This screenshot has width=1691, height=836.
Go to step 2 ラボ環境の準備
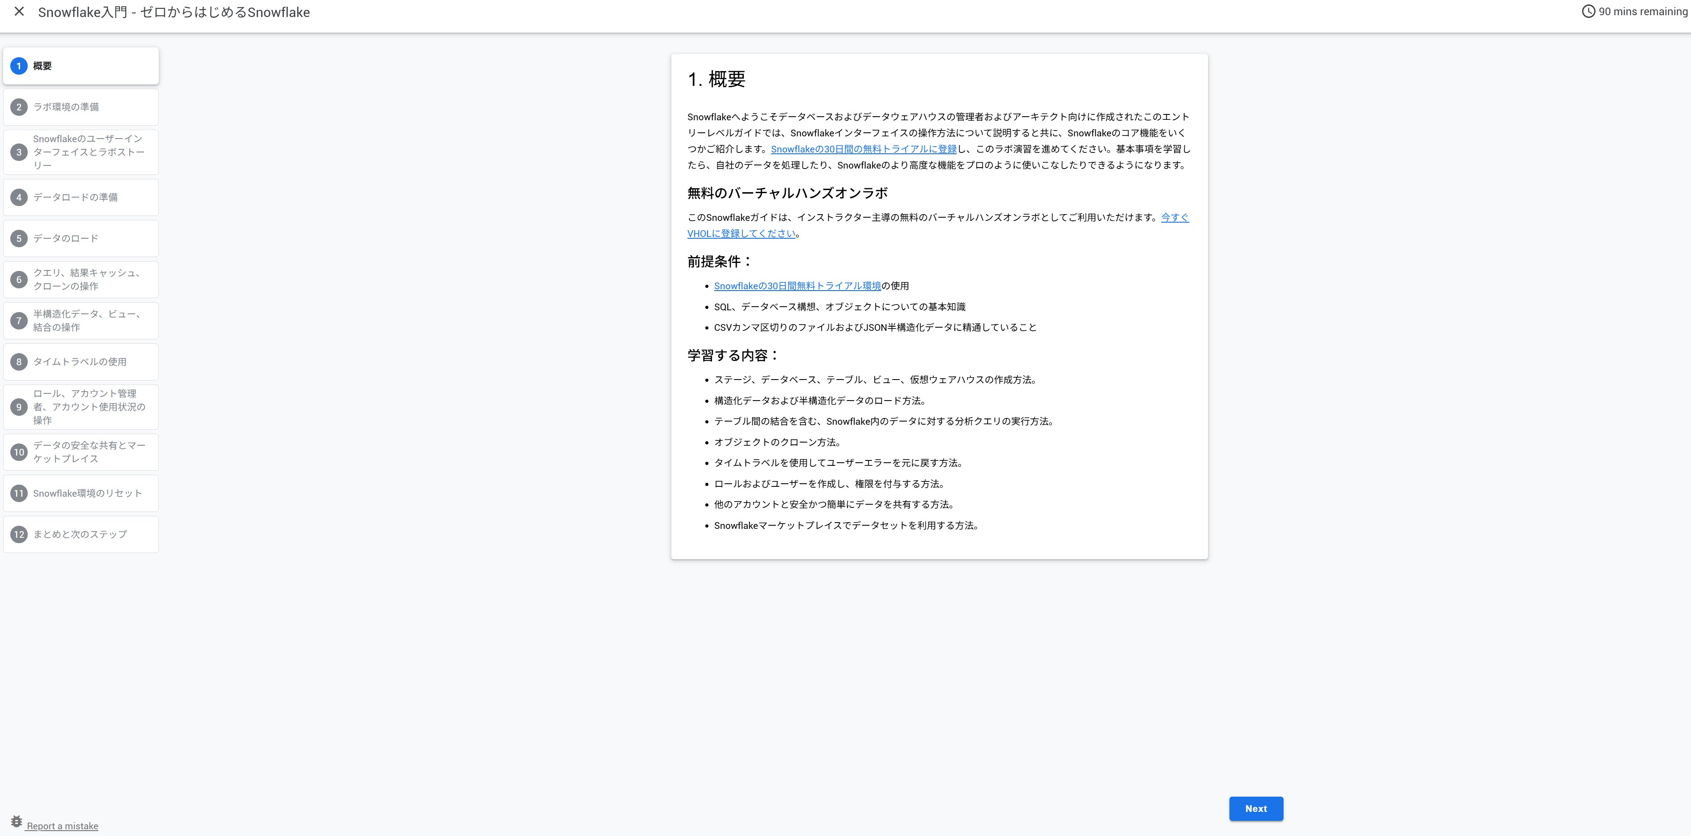[81, 107]
